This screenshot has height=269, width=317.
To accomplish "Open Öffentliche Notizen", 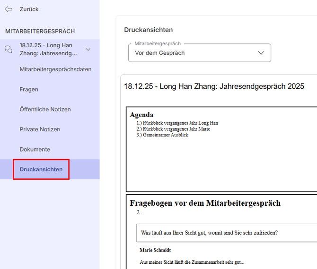I will tap(45, 109).
